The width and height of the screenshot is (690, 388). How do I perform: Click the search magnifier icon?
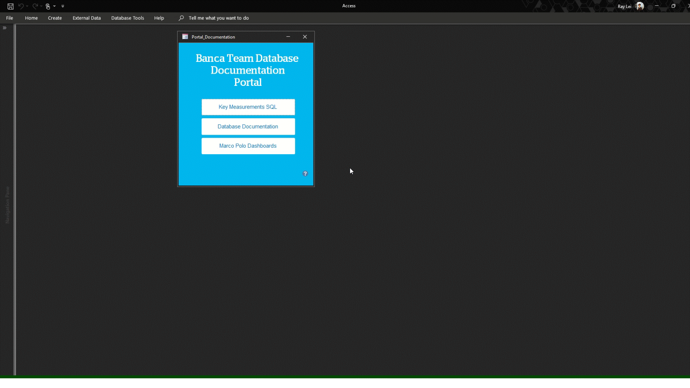pos(181,18)
